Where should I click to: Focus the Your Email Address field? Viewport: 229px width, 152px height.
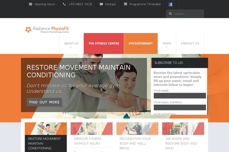coord(180,108)
